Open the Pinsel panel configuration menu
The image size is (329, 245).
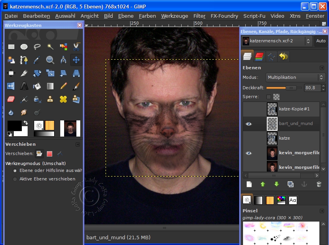tap(322, 211)
